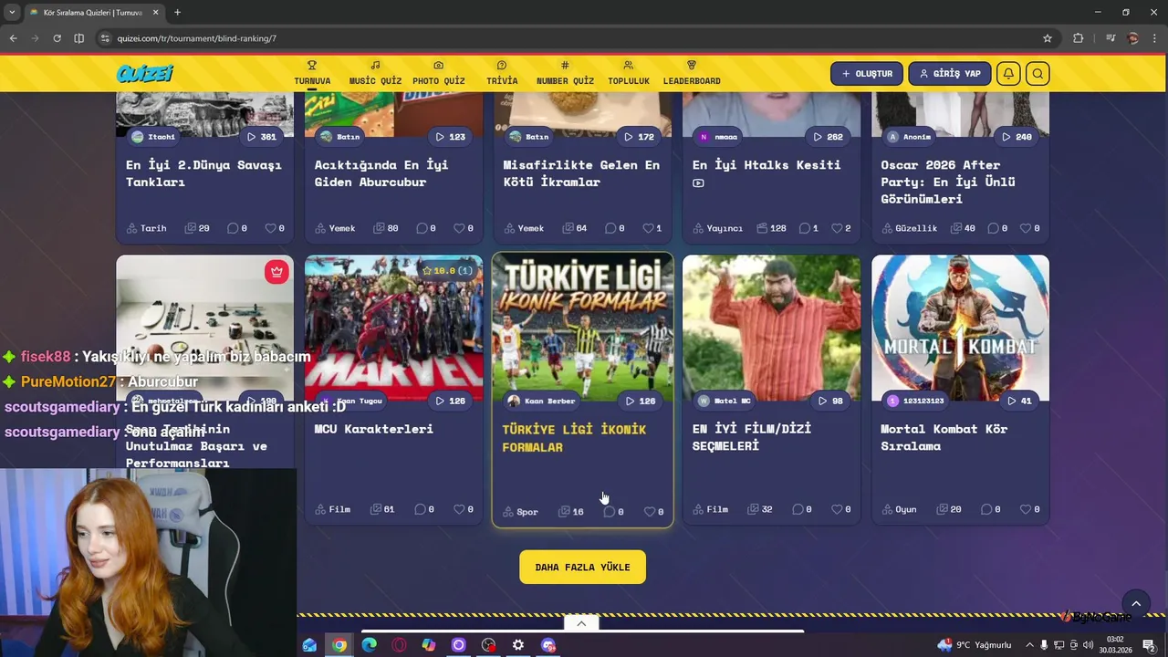1168x657 pixels.
Task: Expand the bottom panel chevron tab
Action: point(581,623)
